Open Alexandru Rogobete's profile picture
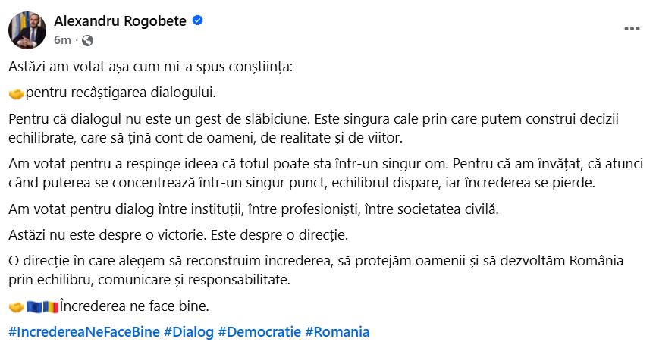The width and height of the screenshot is (656, 342). [27, 30]
